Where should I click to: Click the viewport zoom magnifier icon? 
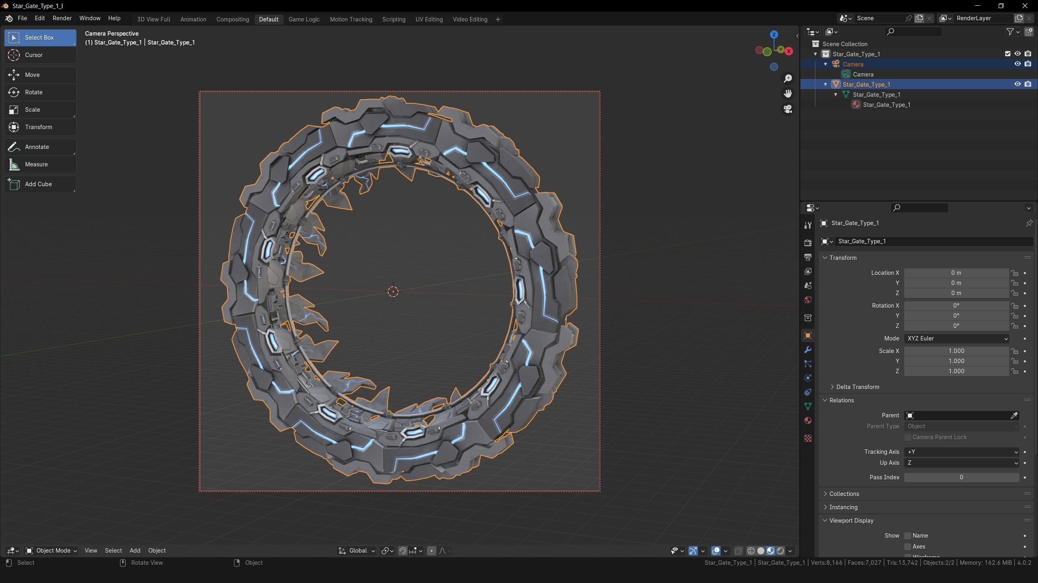[x=788, y=79]
